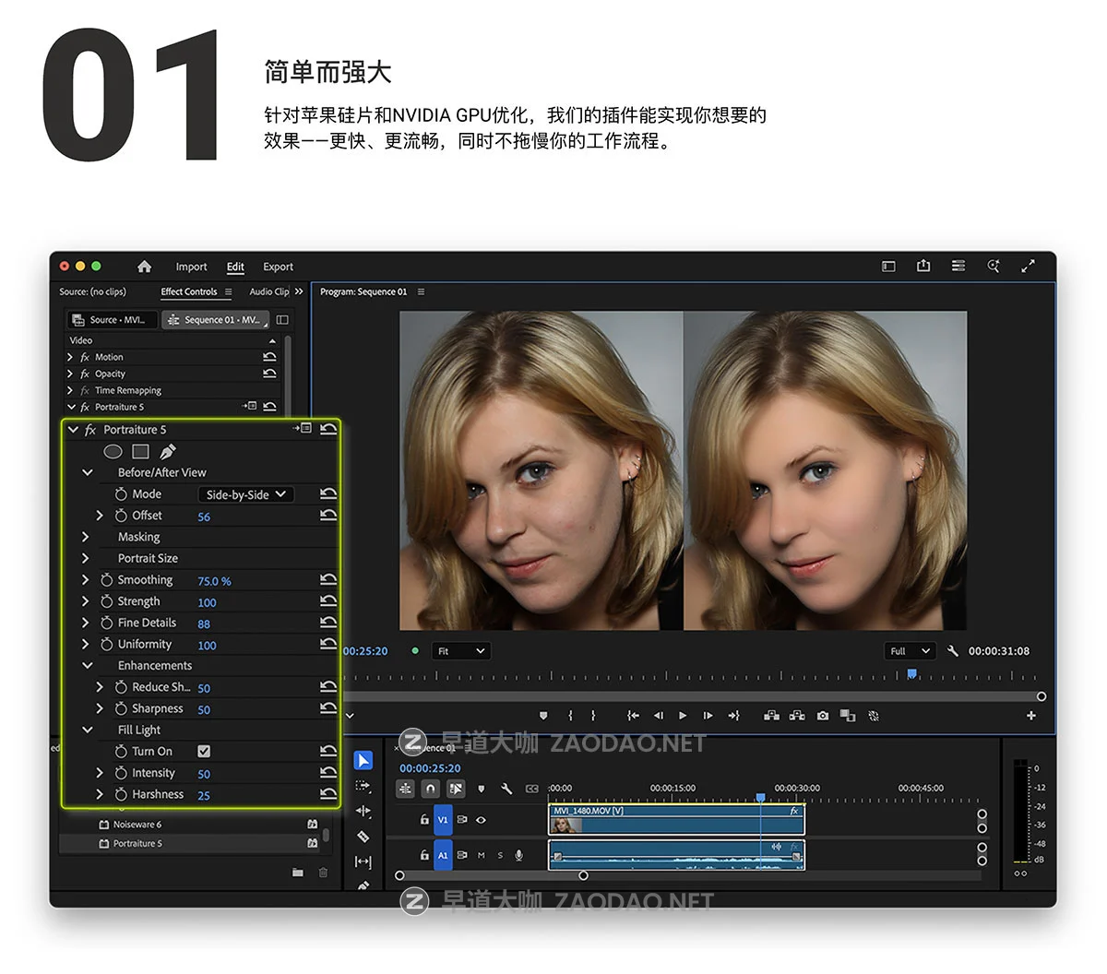
Task: Switch to the Export tab
Action: 278,267
